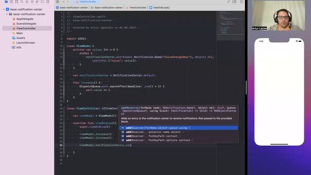Collapse the base-notification-center project root

(4, 9)
